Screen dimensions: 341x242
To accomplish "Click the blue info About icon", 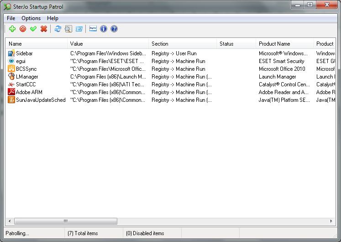I will coord(104,29).
